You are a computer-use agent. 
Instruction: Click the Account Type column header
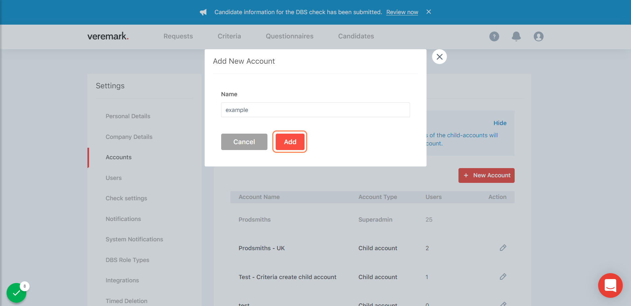378,197
